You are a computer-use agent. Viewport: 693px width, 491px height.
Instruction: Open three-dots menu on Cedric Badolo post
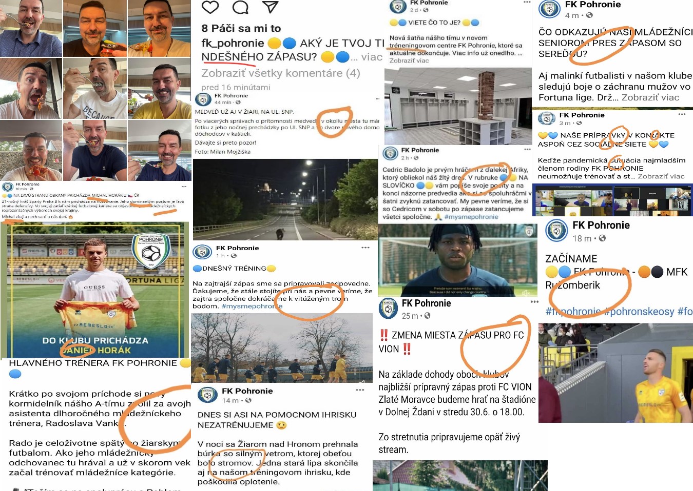(527, 150)
